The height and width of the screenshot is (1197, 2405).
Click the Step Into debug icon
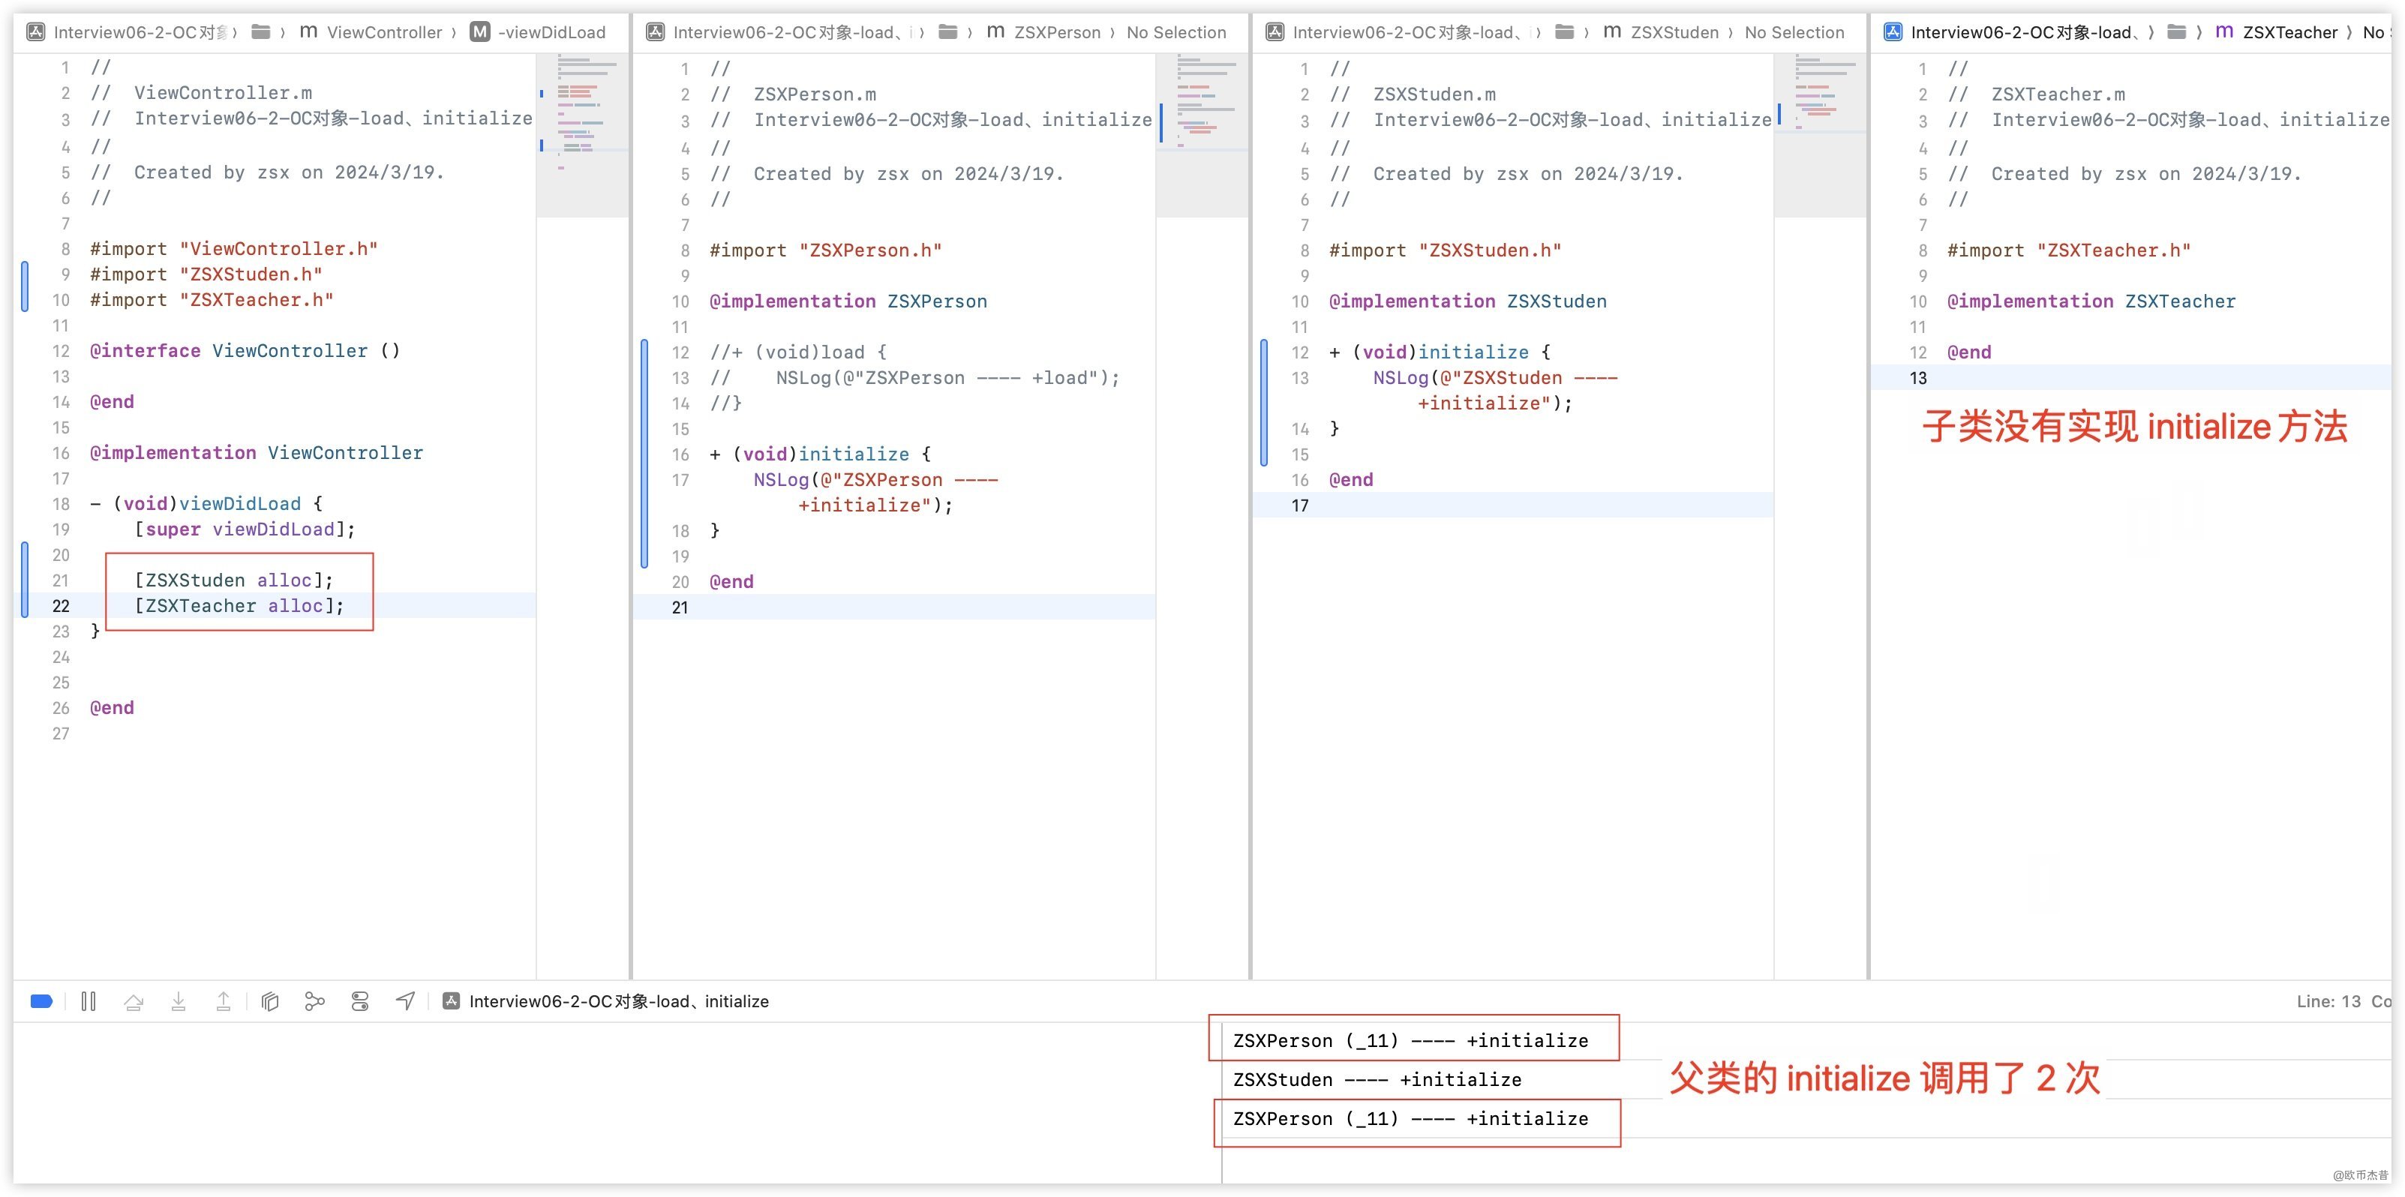(x=179, y=1002)
